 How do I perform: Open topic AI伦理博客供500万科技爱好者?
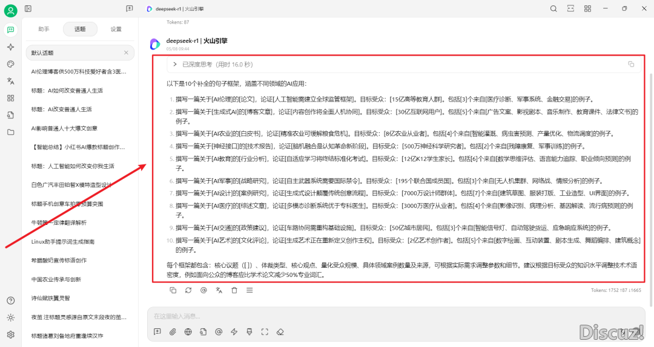(x=80, y=72)
